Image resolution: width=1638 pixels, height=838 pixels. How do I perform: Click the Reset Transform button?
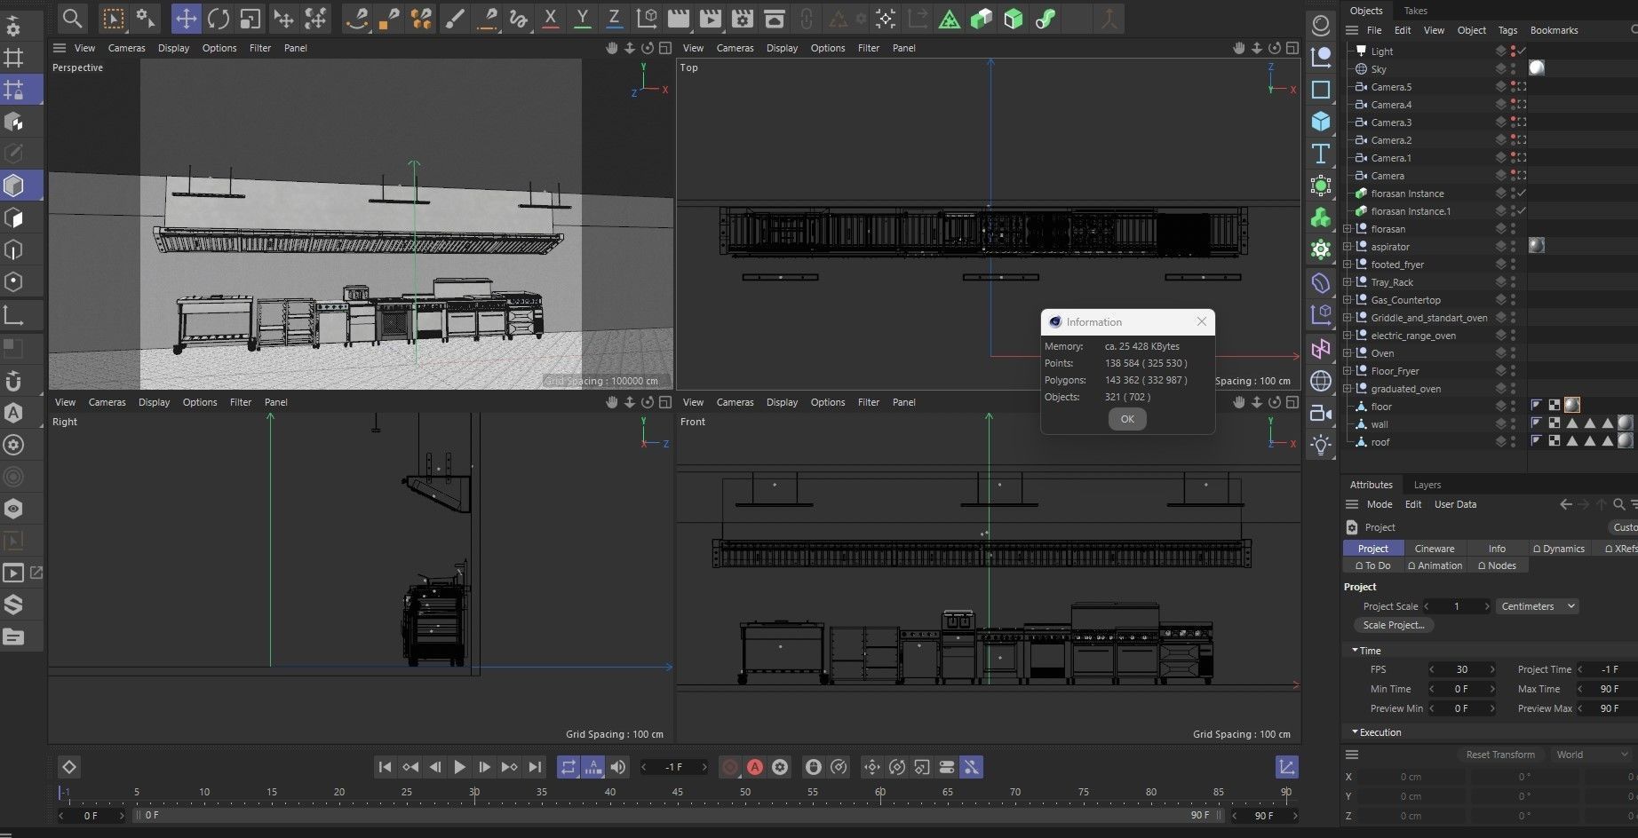pyautogui.click(x=1500, y=755)
